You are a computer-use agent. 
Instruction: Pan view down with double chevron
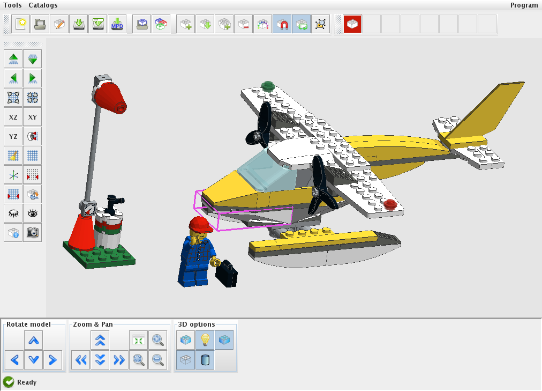point(100,360)
